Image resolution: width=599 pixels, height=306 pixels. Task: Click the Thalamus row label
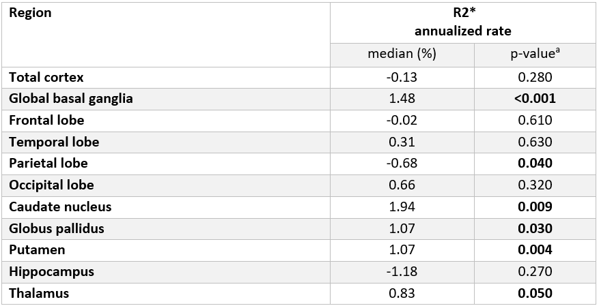pos(39,294)
